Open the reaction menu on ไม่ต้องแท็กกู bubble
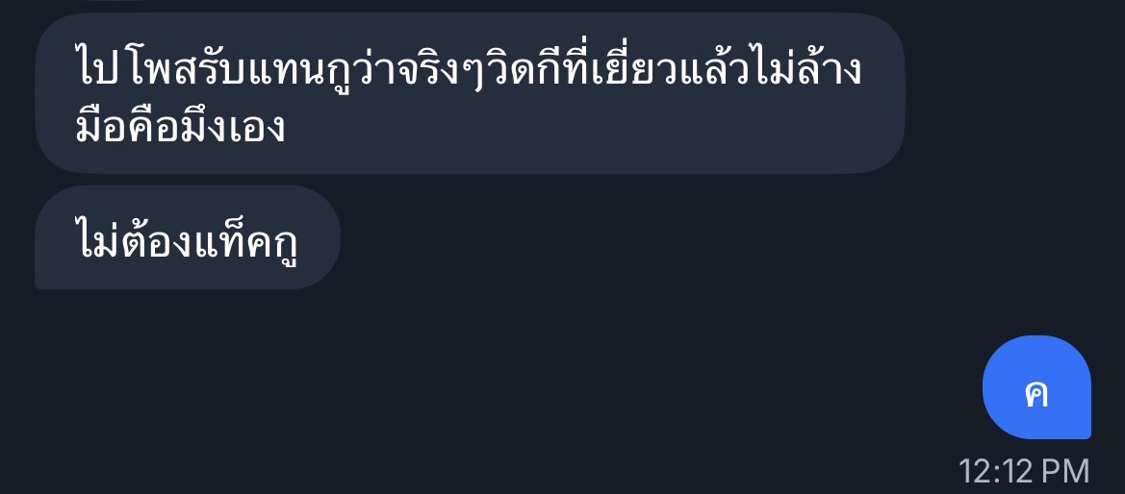1125x494 pixels. pyautogui.click(x=188, y=237)
